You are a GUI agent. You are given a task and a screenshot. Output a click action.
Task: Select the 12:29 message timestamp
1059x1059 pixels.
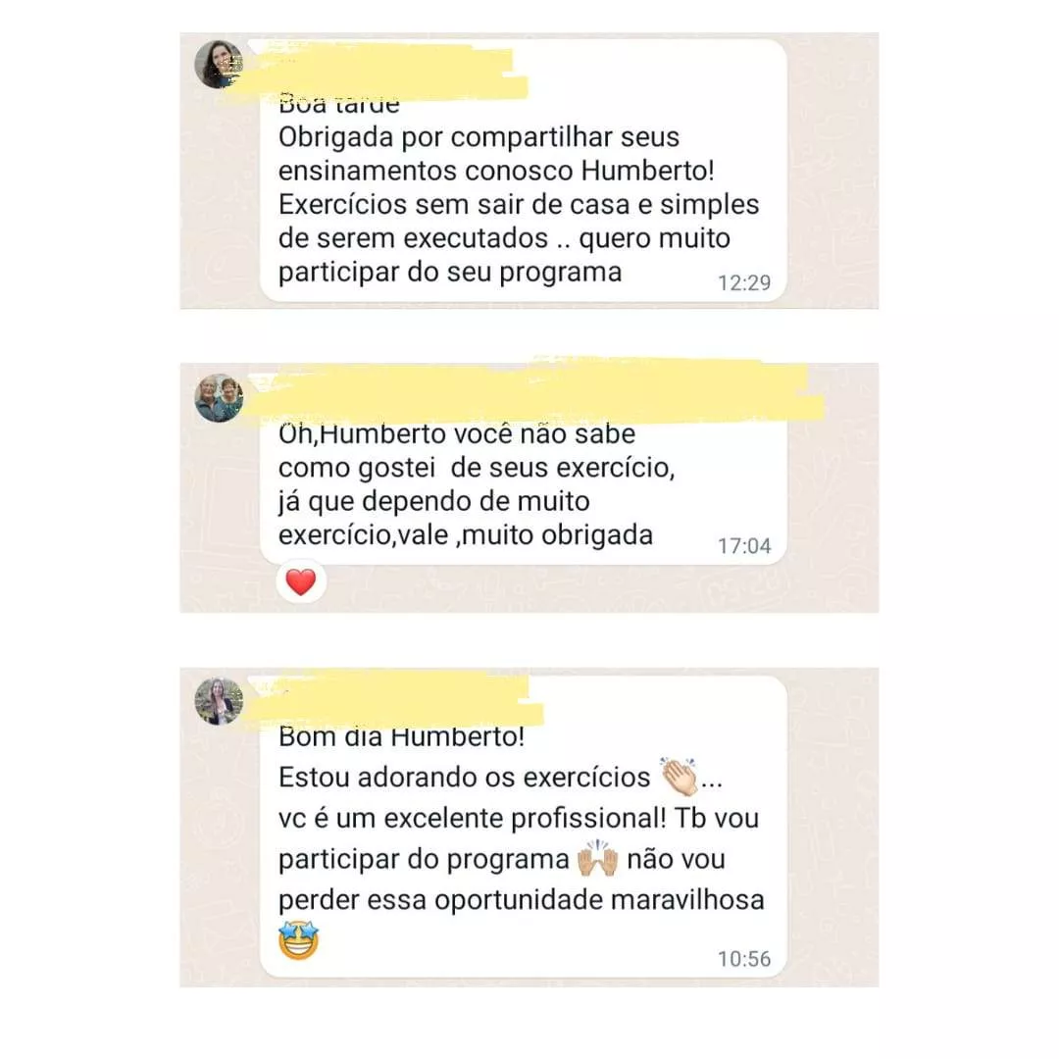(743, 282)
